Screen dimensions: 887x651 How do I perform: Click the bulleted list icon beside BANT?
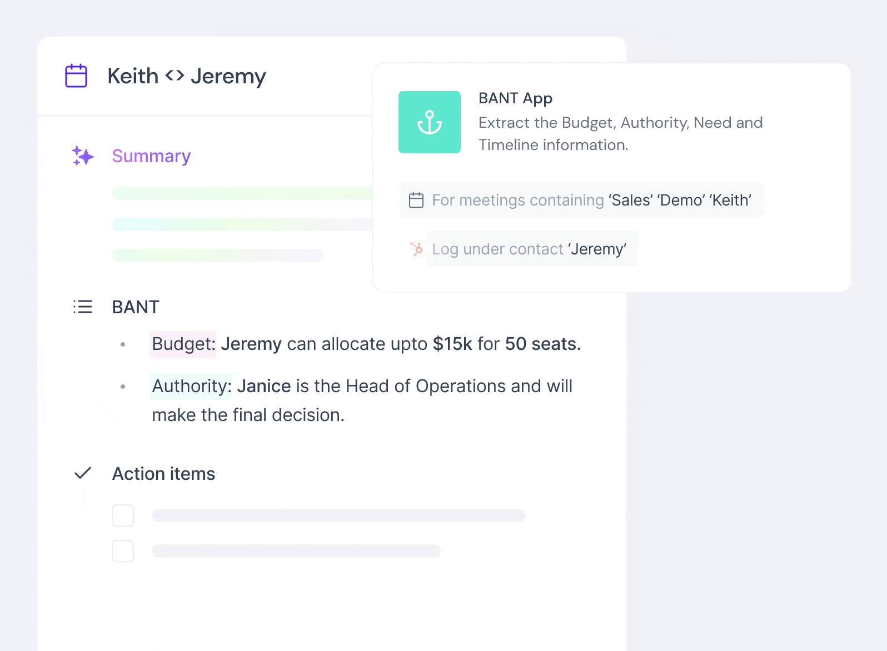(x=83, y=307)
